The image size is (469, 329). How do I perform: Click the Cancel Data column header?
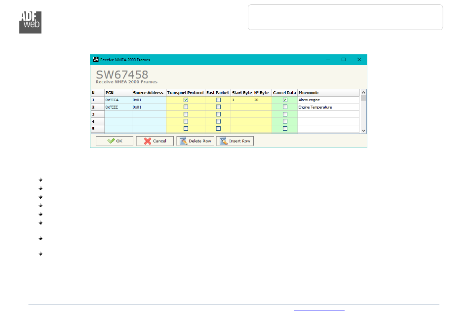tap(284, 93)
